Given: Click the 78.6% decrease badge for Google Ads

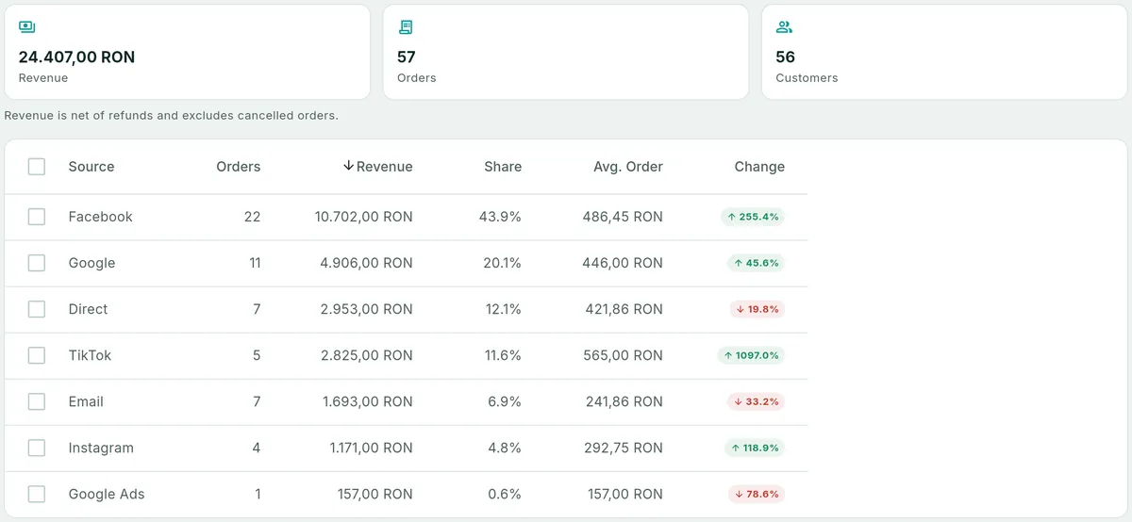Looking at the screenshot, I should click(x=757, y=494).
